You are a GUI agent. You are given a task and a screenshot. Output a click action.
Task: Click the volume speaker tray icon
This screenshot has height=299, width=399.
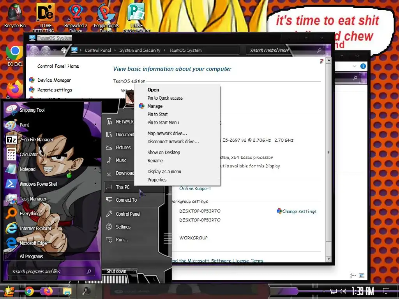pos(343,291)
